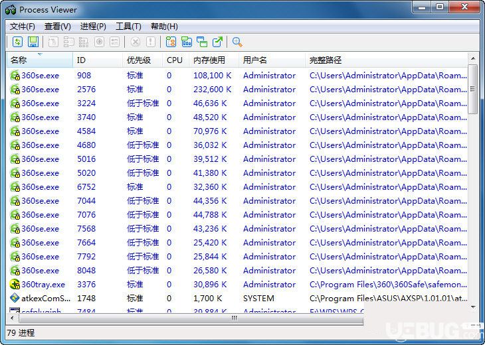The image size is (485, 345).
Task: Open the 文件(F) menu
Action: [x=23, y=27]
